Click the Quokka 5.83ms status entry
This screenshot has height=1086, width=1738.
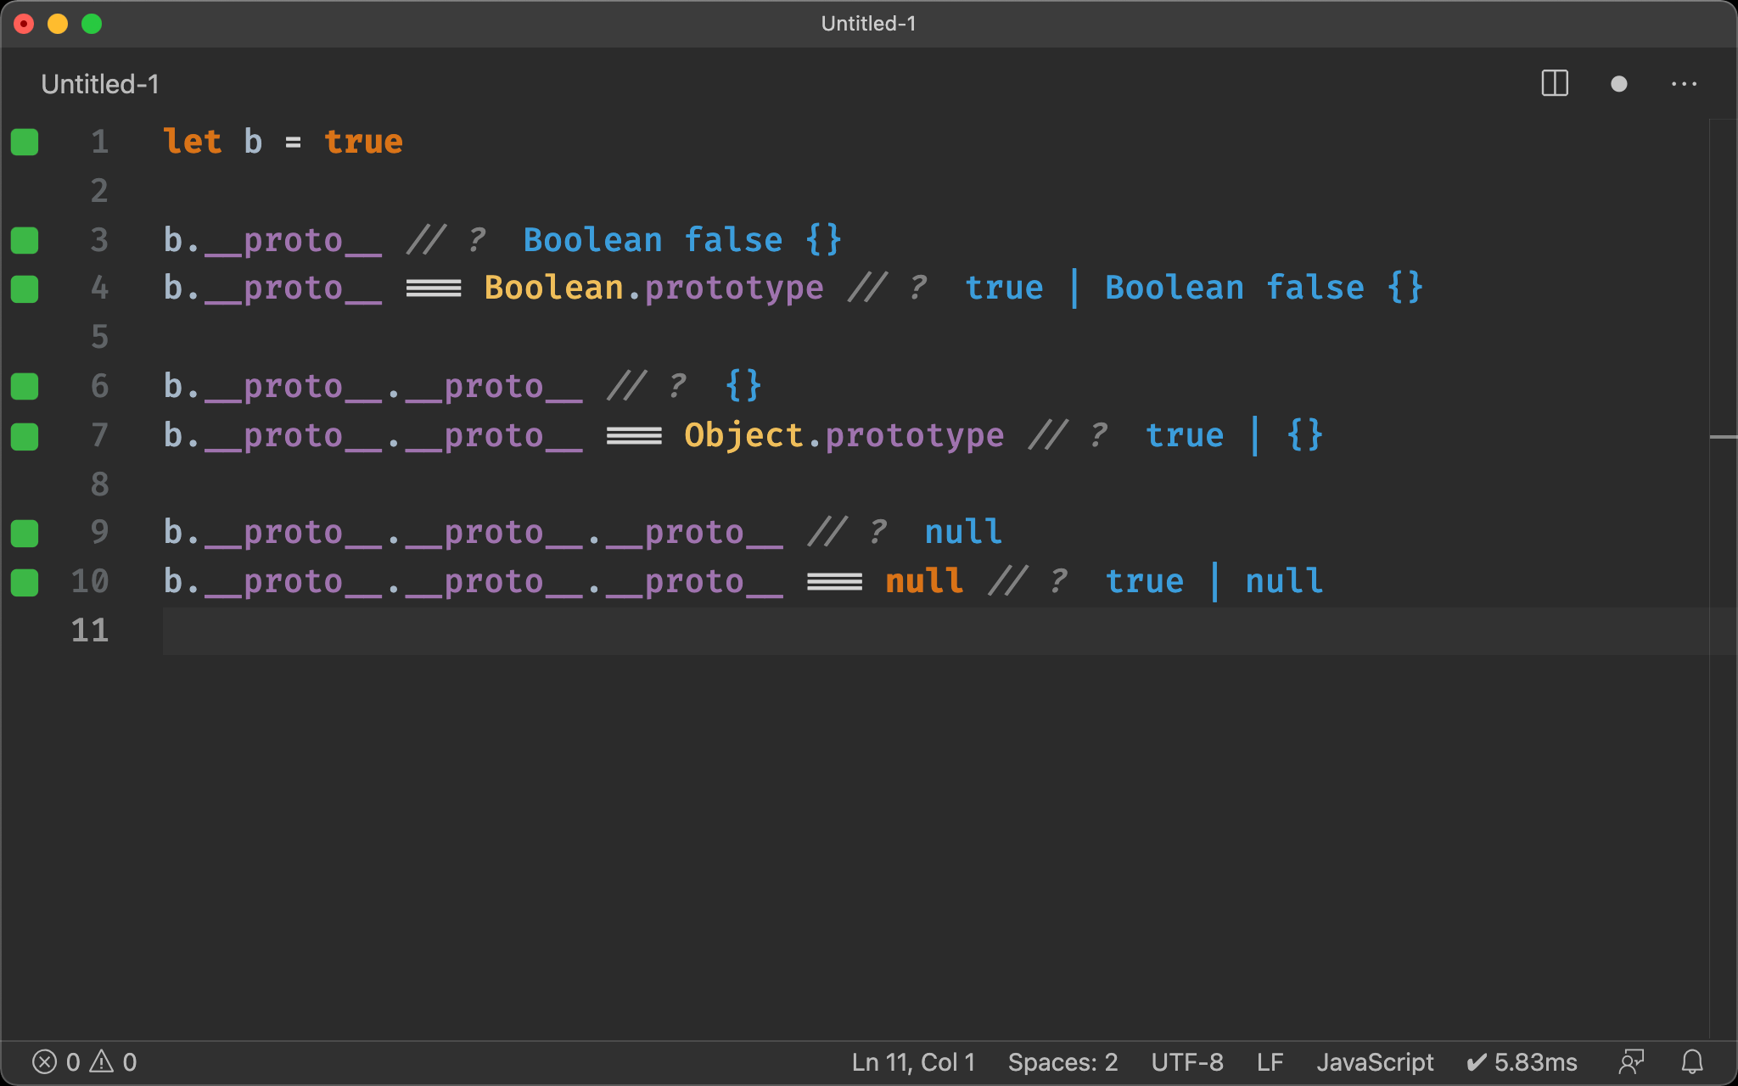(x=1522, y=1062)
